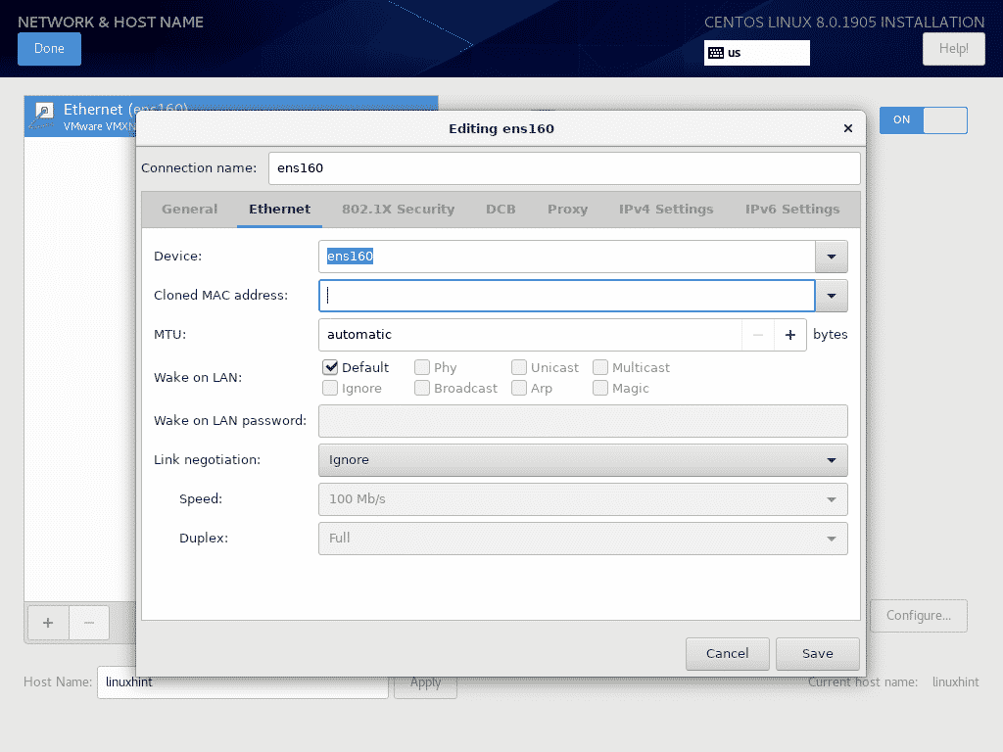Click the add network device plus icon
The height and width of the screenshot is (752, 1003).
[48, 623]
